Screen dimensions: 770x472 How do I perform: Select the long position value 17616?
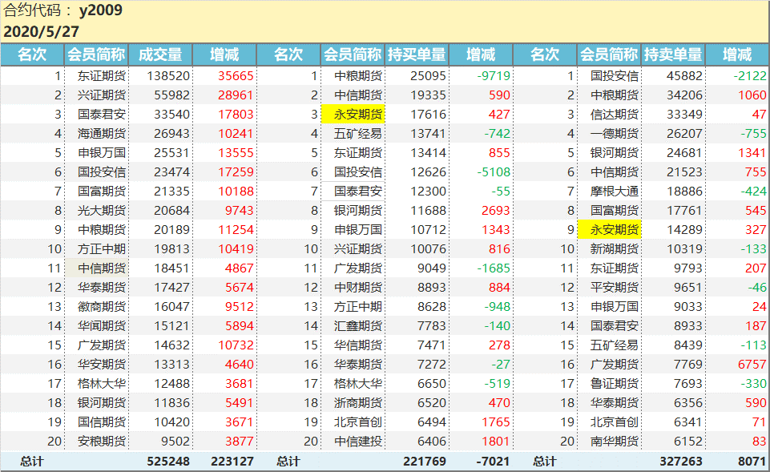pyautogui.click(x=428, y=115)
